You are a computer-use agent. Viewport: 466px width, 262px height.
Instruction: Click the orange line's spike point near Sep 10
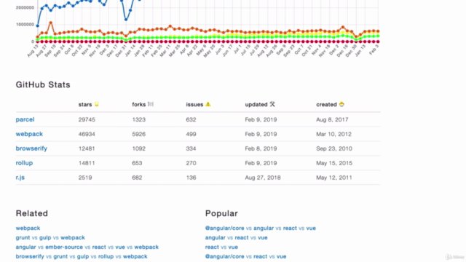pos(51,23)
